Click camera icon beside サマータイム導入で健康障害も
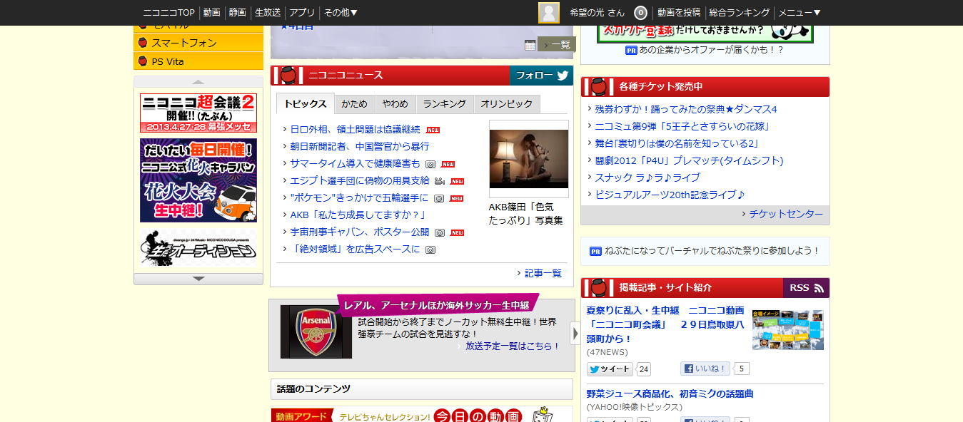The image size is (963, 422). click(430, 164)
